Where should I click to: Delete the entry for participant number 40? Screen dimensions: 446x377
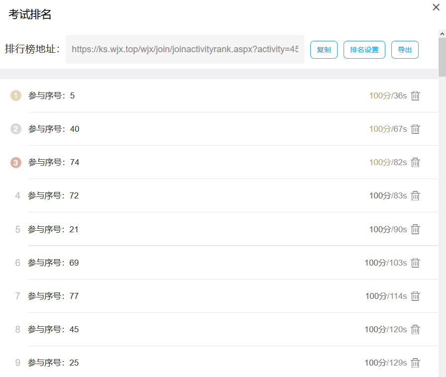point(415,129)
